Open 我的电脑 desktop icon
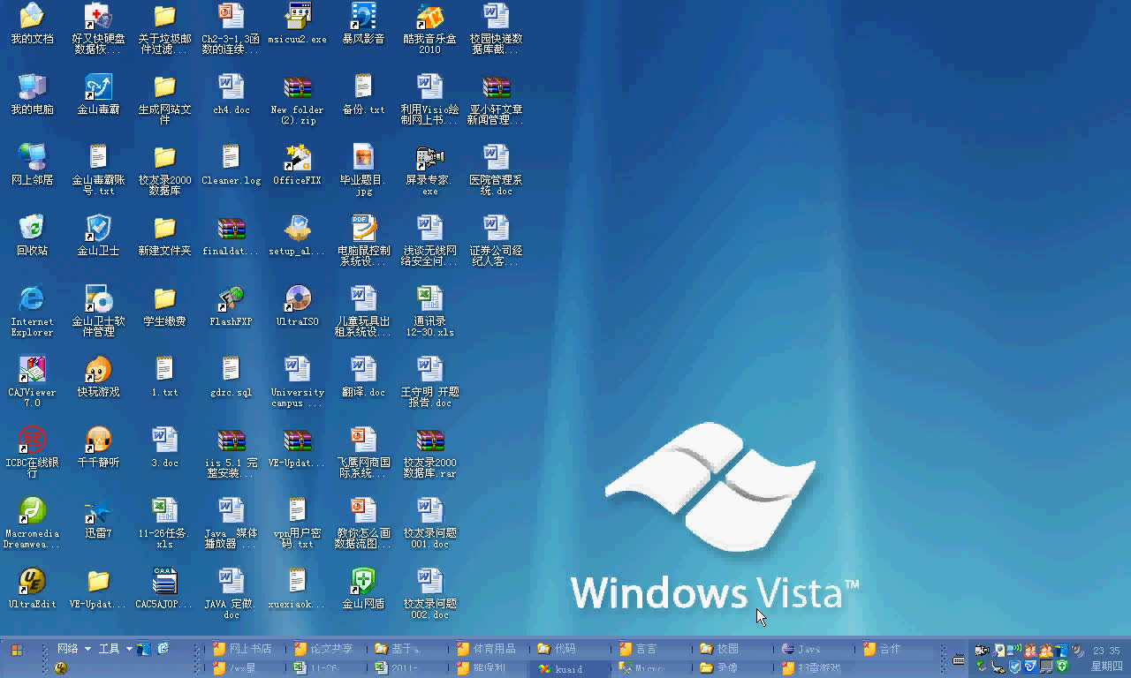Viewport: 1131px width, 678px height. [32, 95]
